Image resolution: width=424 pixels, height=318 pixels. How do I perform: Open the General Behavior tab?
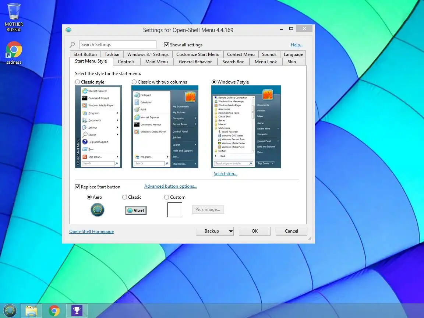tap(195, 62)
